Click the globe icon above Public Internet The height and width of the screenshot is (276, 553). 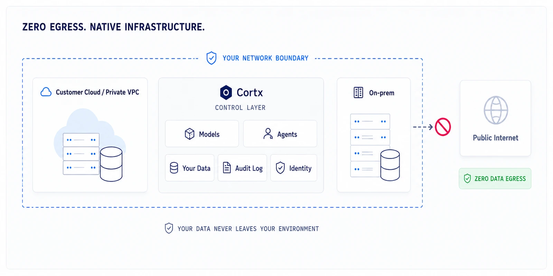[x=496, y=110]
